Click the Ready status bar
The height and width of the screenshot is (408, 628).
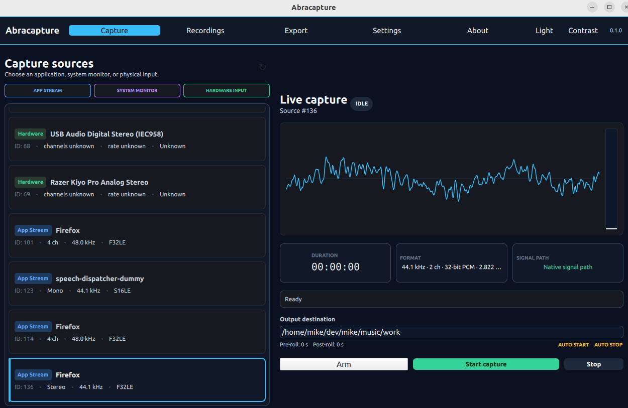[451, 299]
